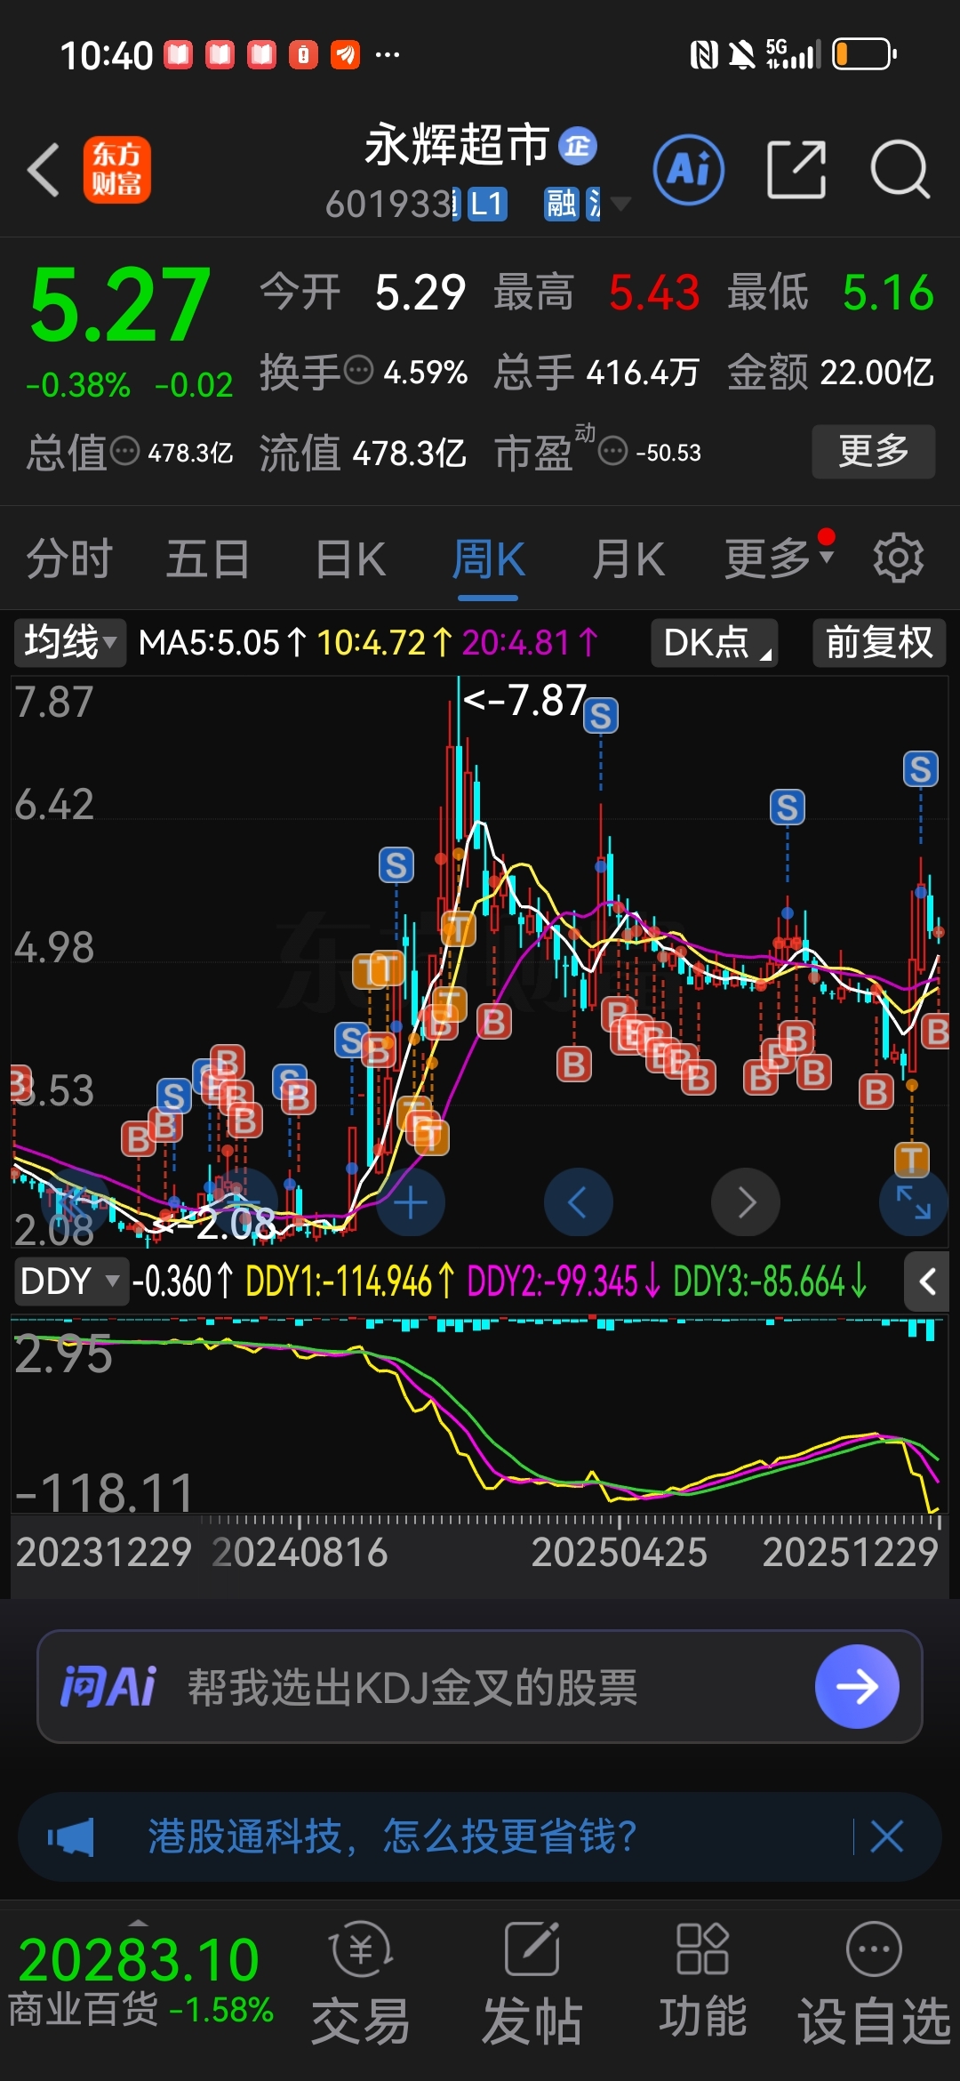The height and width of the screenshot is (2081, 960).
Task: Open the 东方财富 app logo
Action: [x=116, y=170]
